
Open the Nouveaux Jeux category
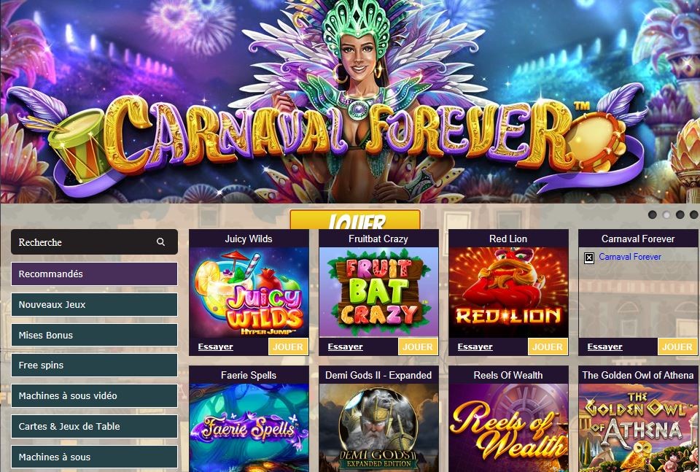[94, 304]
